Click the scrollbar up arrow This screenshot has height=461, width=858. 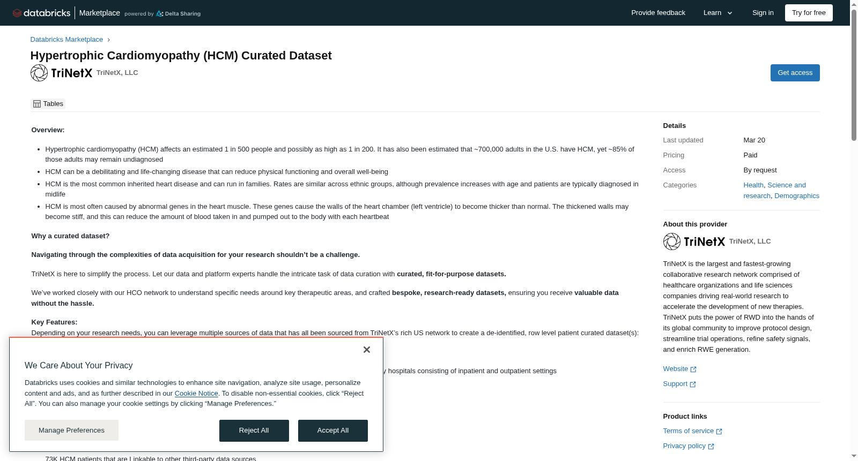[x=854, y=4]
